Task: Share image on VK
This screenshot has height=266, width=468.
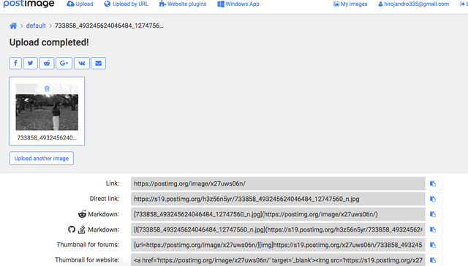Action: point(82,64)
